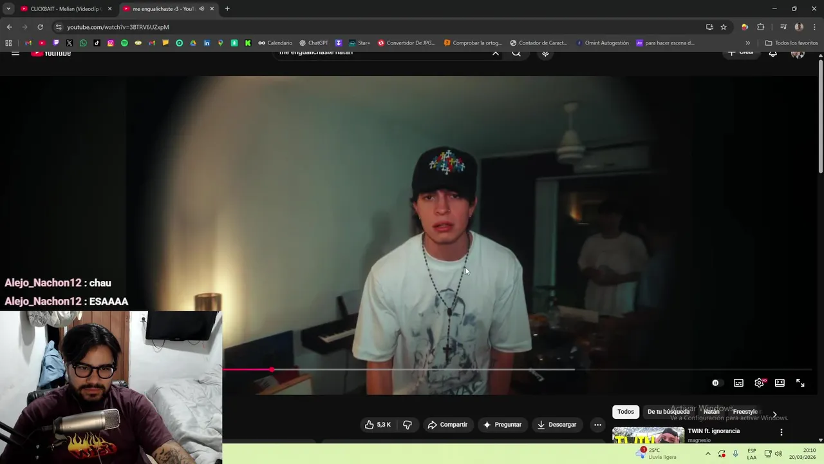Go back to the previous page

9,27
